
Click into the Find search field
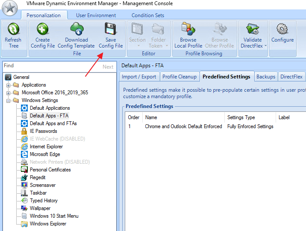click(51, 66)
